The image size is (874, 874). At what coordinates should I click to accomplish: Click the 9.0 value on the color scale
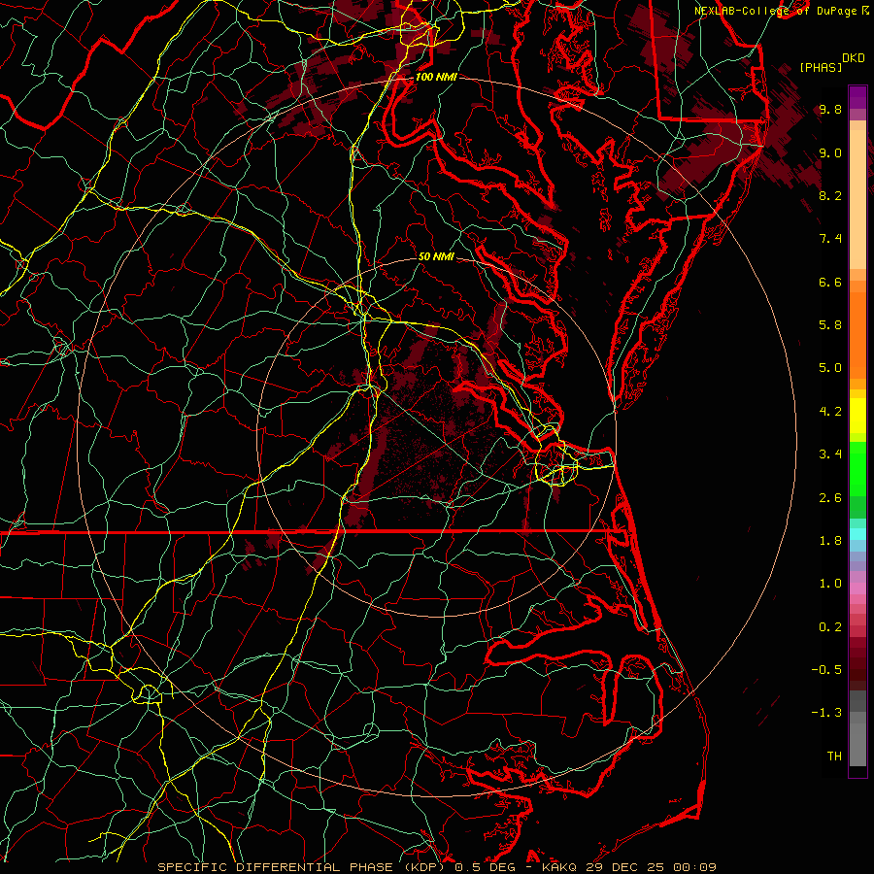(x=830, y=152)
